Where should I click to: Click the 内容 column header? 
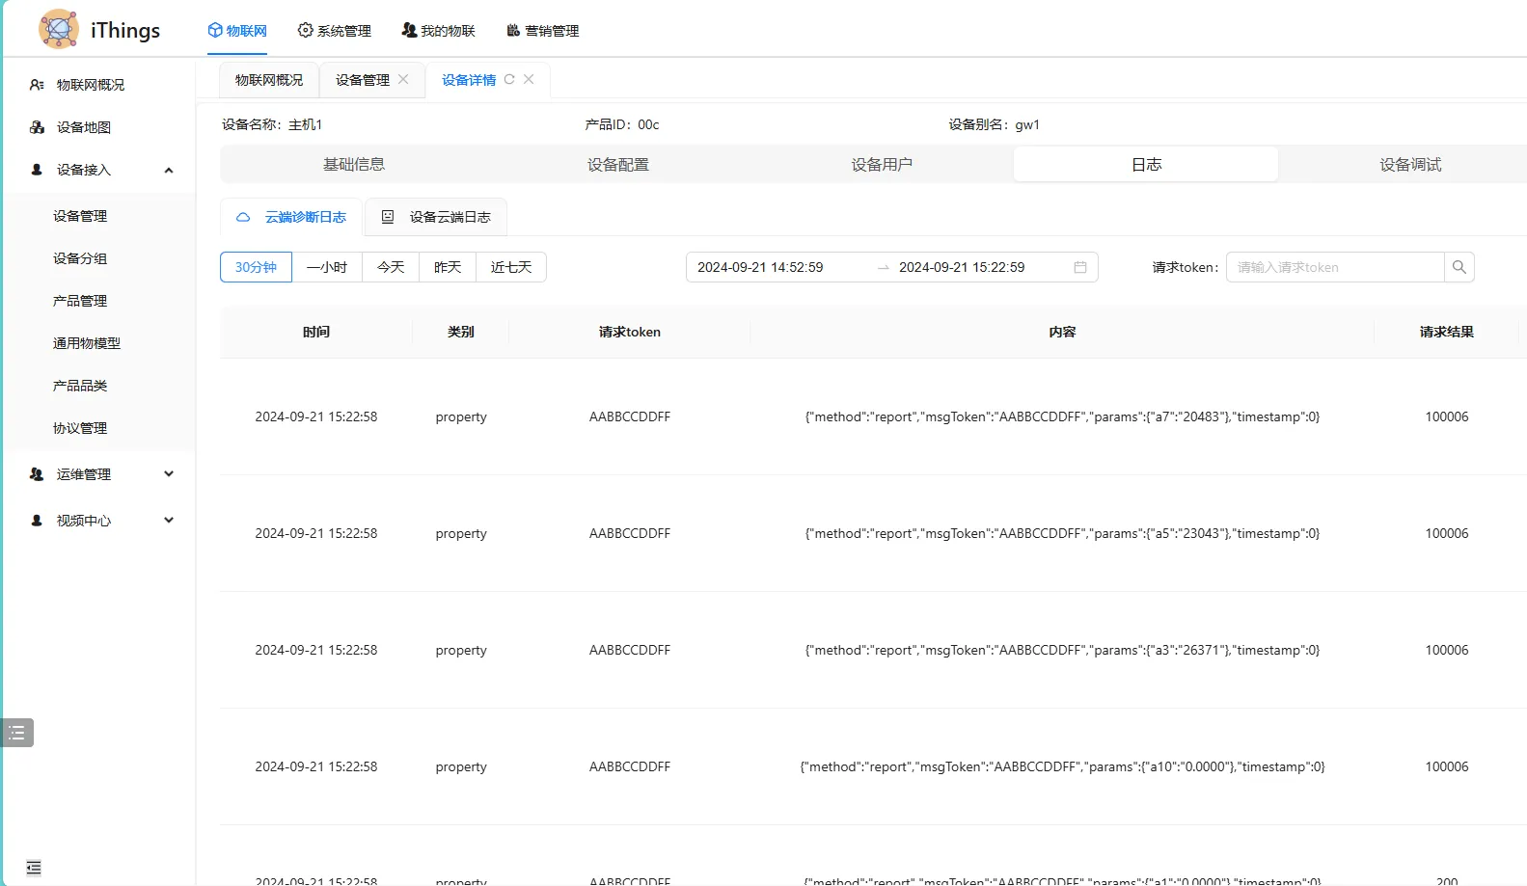coord(1062,332)
